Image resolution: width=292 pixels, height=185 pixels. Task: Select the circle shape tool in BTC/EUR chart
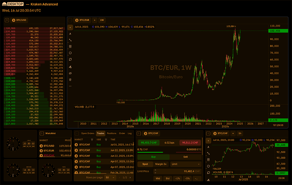click(70, 53)
